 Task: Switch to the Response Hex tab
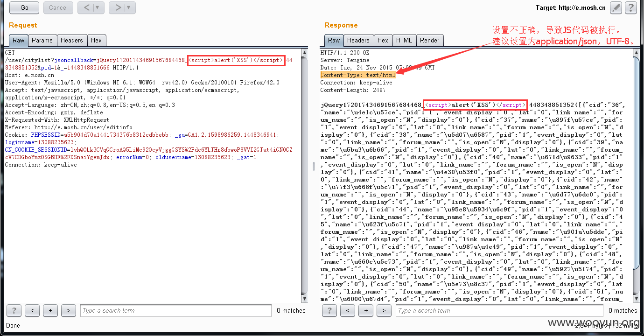(383, 41)
